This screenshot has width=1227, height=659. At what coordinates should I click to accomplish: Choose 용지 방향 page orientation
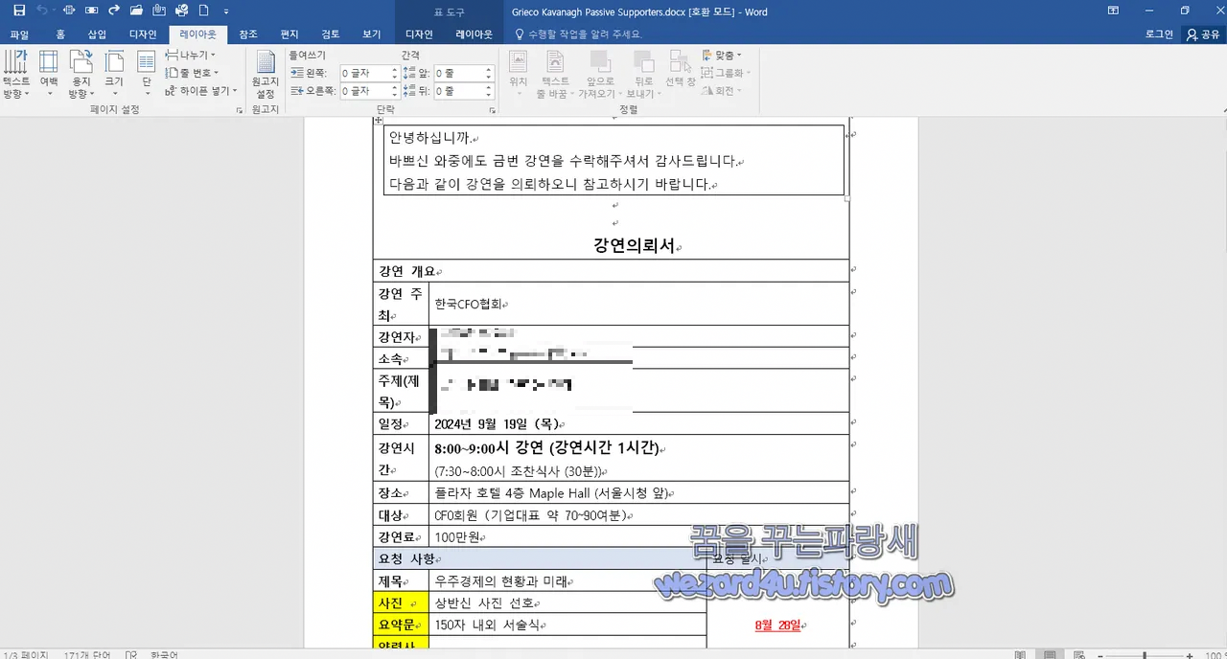[x=81, y=75]
